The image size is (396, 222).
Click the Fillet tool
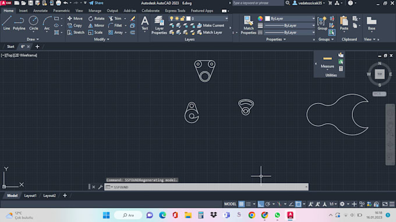click(x=115, y=26)
